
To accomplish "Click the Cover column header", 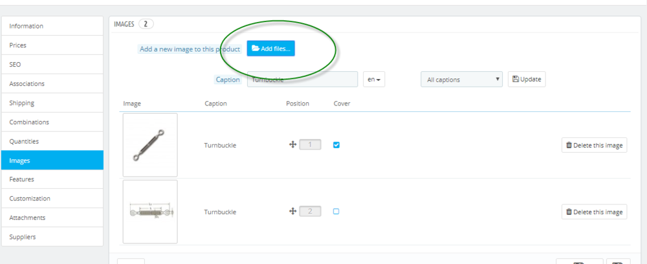I will click(x=342, y=104).
